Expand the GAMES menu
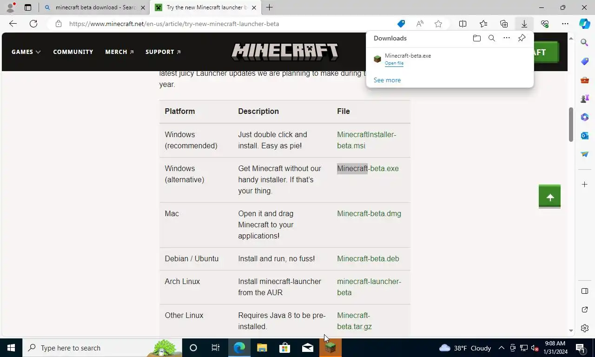Image resolution: width=595 pixels, height=357 pixels. 26,52
